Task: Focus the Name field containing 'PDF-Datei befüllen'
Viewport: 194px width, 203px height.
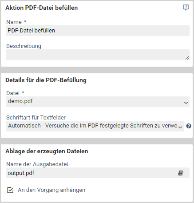Action: (98, 31)
